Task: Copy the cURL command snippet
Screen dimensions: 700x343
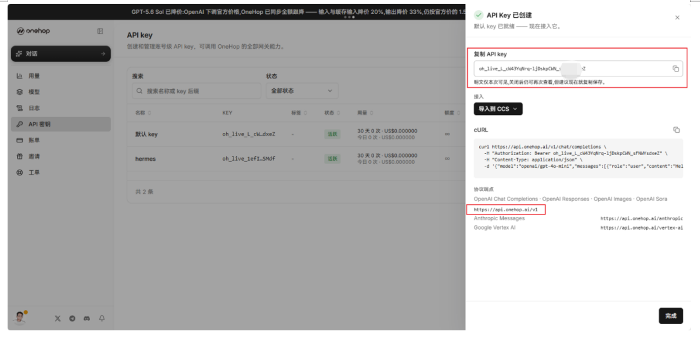Action: [x=677, y=130]
